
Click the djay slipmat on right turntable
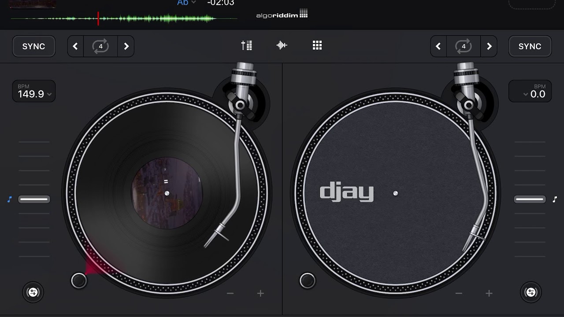[395, 193]
